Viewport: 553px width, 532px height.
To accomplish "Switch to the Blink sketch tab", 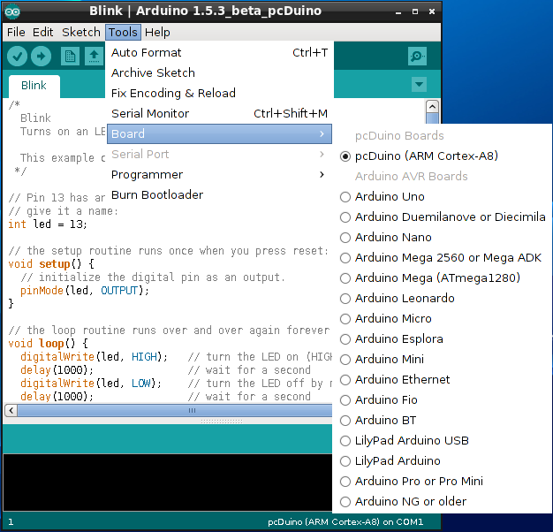I will point(34,86).
